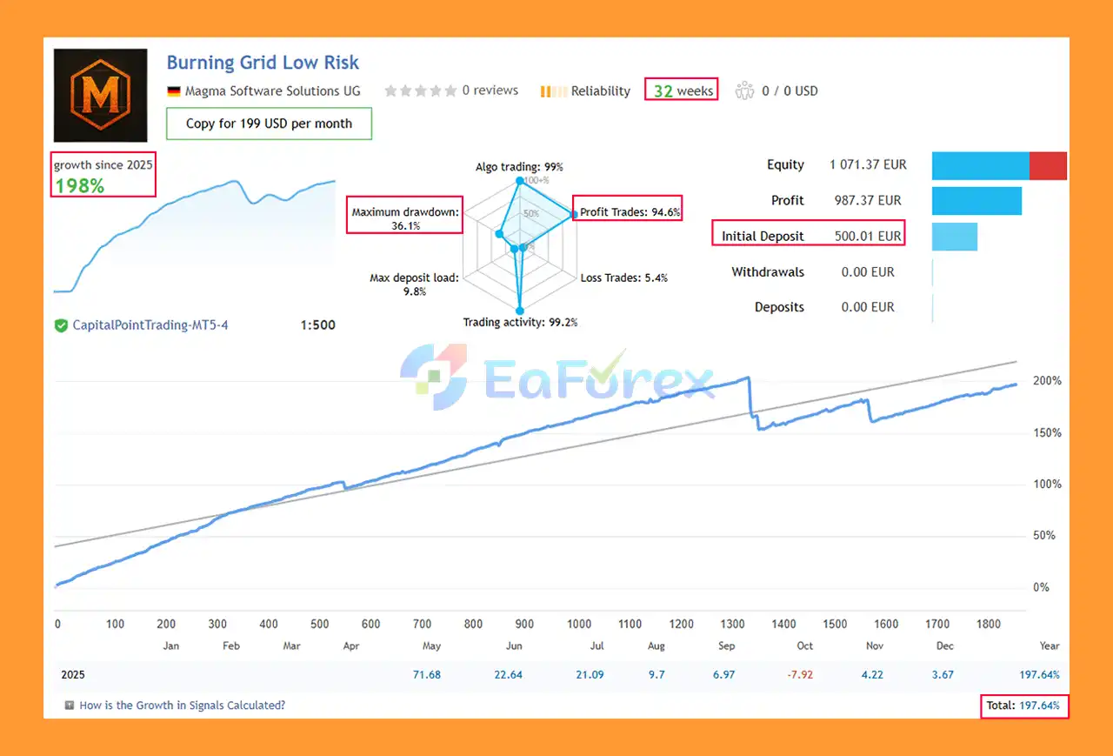The height and width of the screenshot is (756, 1113).
Task: Click the EaForex watermark logo icon
Action: [x=433, y=377]
